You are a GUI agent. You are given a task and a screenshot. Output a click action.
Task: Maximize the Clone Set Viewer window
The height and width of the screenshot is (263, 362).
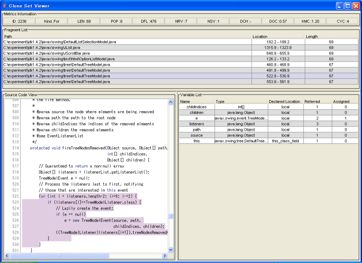click(347, 6)
